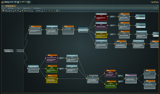The height and width of the screenshot is (94, 160).
Task: Expand arrow after GDCE Project breadcrumb
Action: tap(15, 8)
